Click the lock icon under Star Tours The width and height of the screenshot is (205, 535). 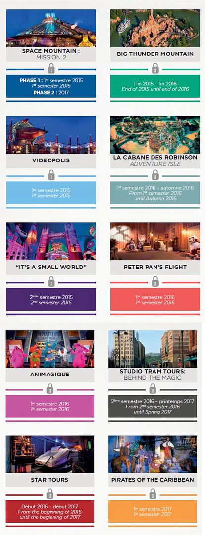coord(50,494)
